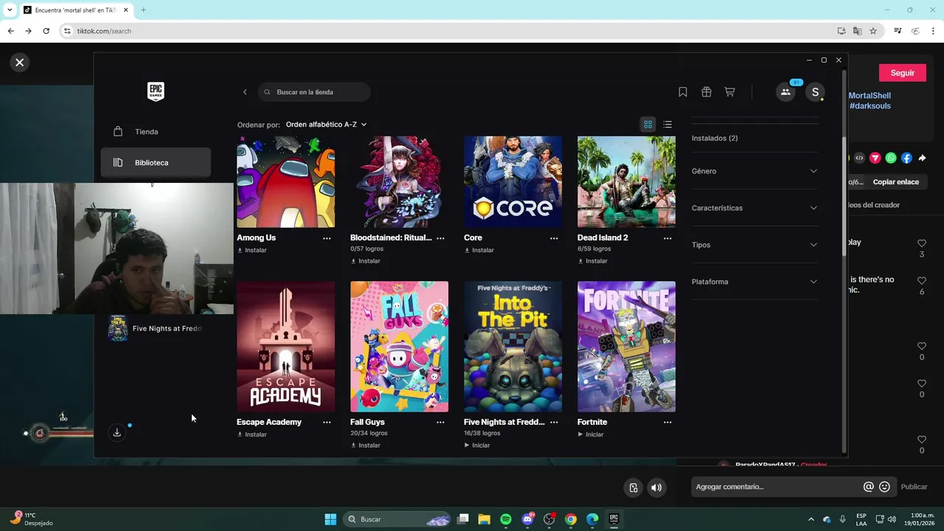Share TikTok video via Facebook icon

(906, 158)
